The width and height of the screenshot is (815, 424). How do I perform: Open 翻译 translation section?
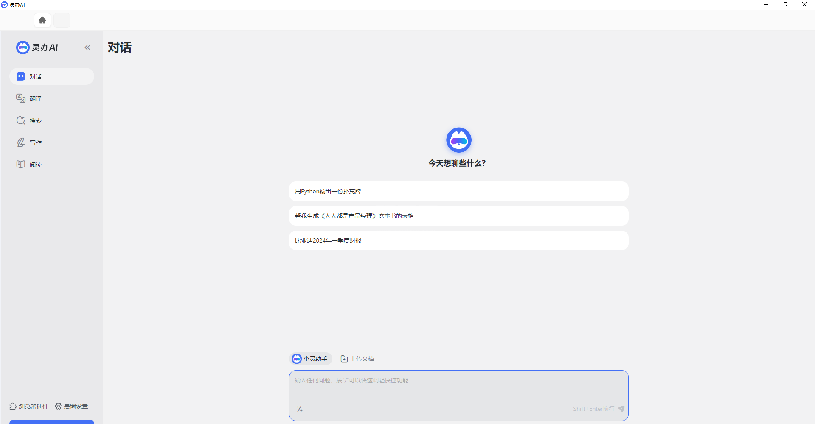(52, 98)
